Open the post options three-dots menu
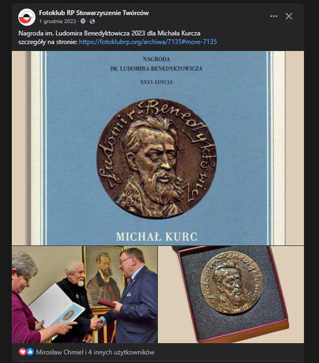319x363 pixels. tap(274, 16)
